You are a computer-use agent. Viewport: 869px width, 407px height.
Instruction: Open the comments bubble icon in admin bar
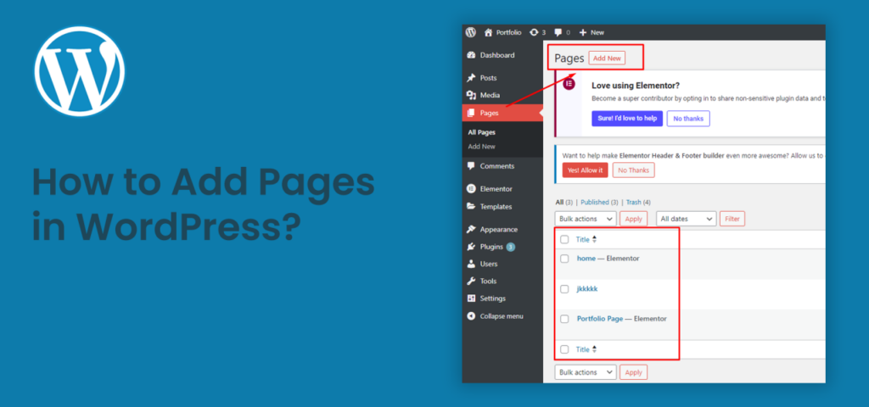click(558, 32)
